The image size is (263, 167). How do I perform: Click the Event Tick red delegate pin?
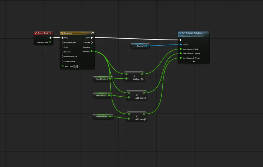point(51,33)
